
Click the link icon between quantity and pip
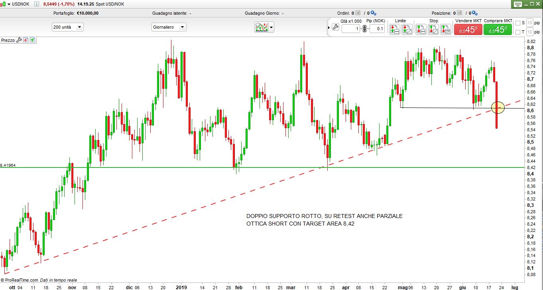click(364, 29)
